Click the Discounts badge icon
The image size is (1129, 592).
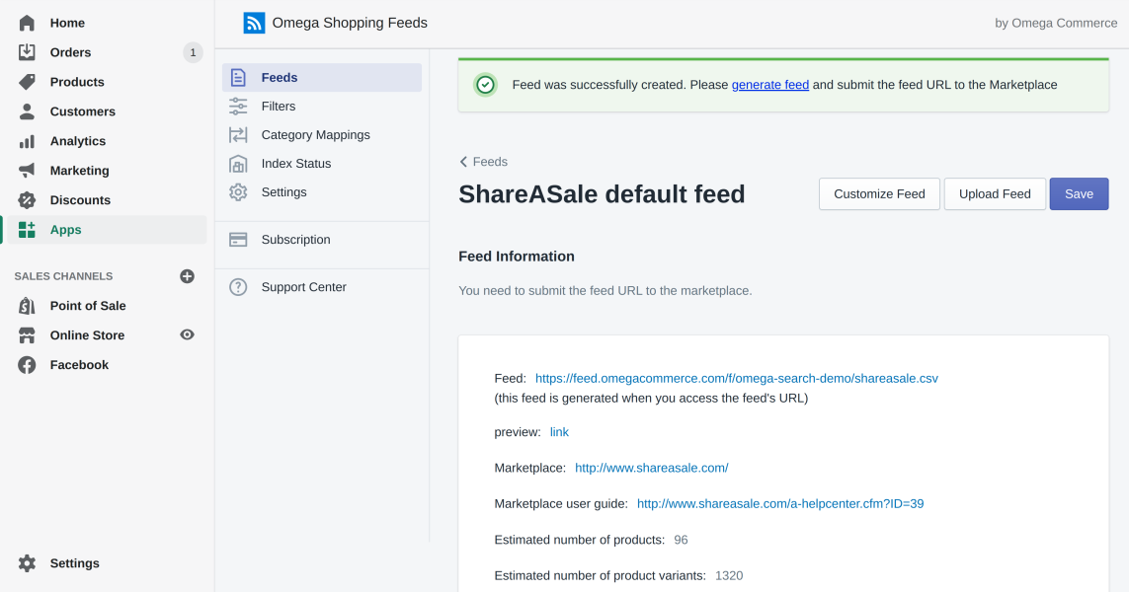pos(27,200)
